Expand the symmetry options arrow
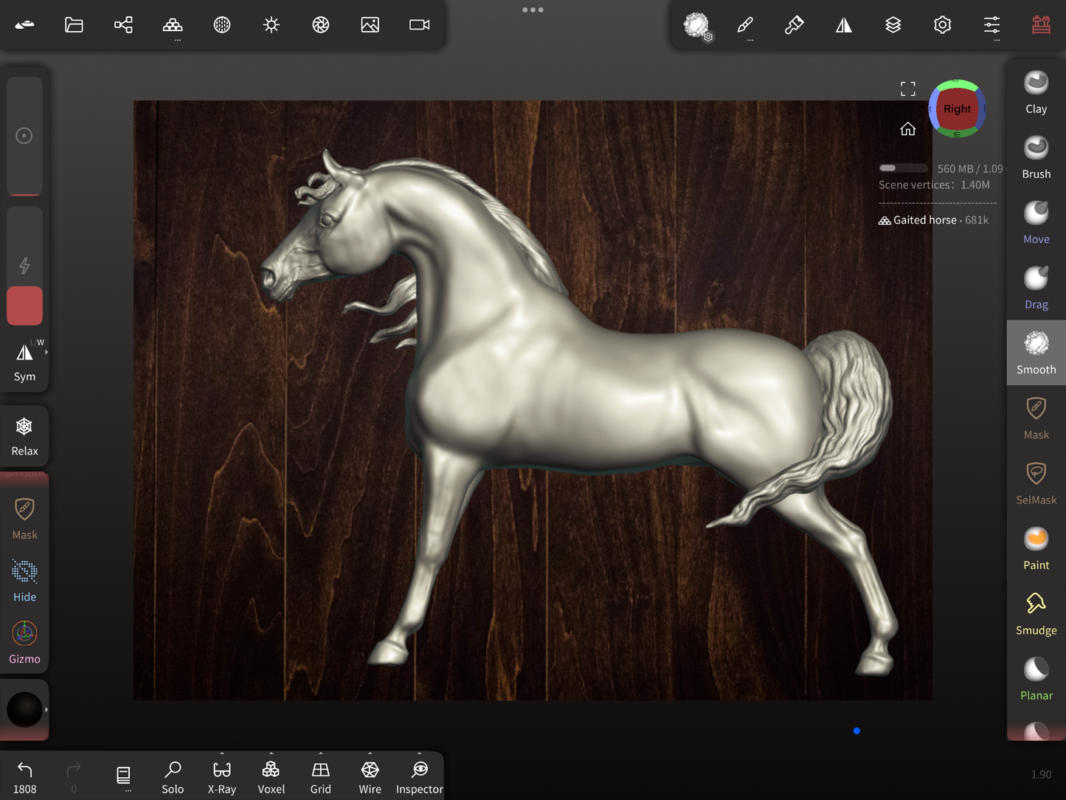The height and width of the screenshot is (800, 1066). pyautogui.click(x=46, y=353)
